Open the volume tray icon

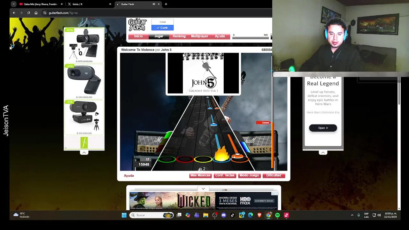tap(379, 215)
